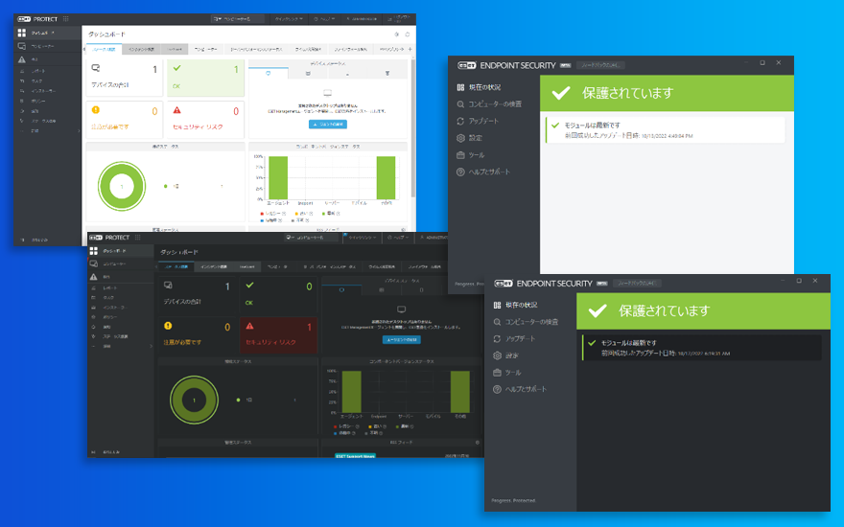Click blue agent deploy button in light dashboard
This screenshot has height=527, width=844.
327,125
